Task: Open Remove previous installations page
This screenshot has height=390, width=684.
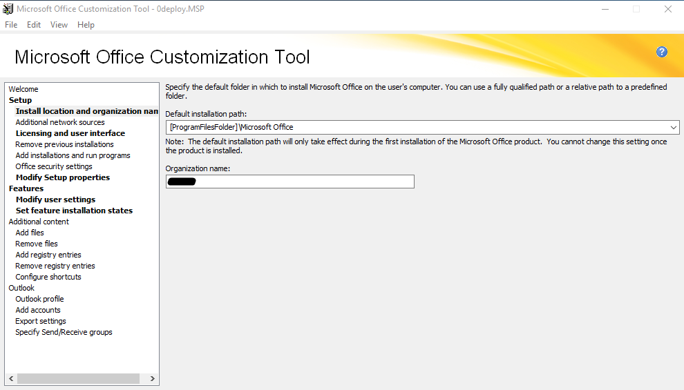Action: point(64,144)
